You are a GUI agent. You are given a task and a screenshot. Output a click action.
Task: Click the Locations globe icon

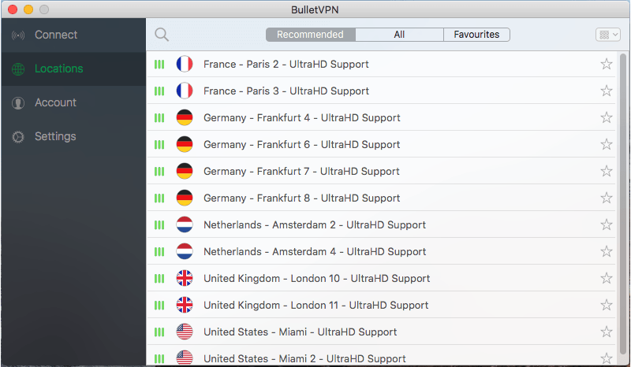[18, 69]
